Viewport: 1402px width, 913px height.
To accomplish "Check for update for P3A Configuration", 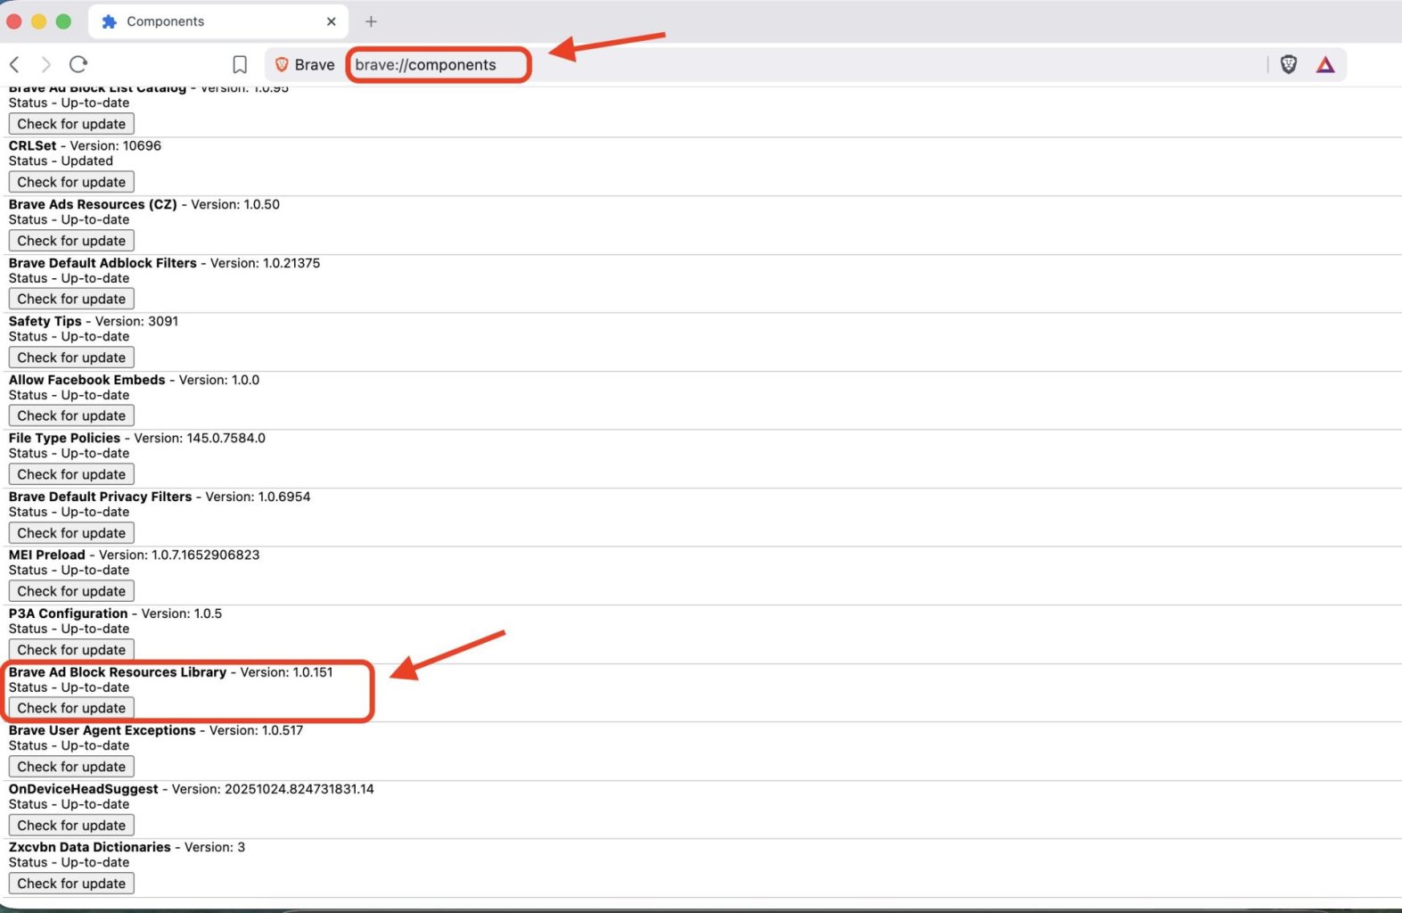I will (x=71, y=650).
